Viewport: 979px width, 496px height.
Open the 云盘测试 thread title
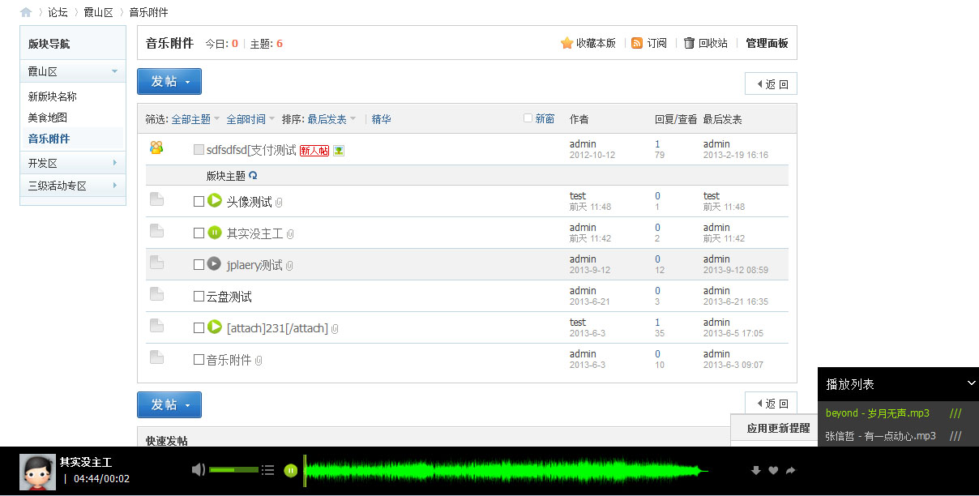pos(229,297)
